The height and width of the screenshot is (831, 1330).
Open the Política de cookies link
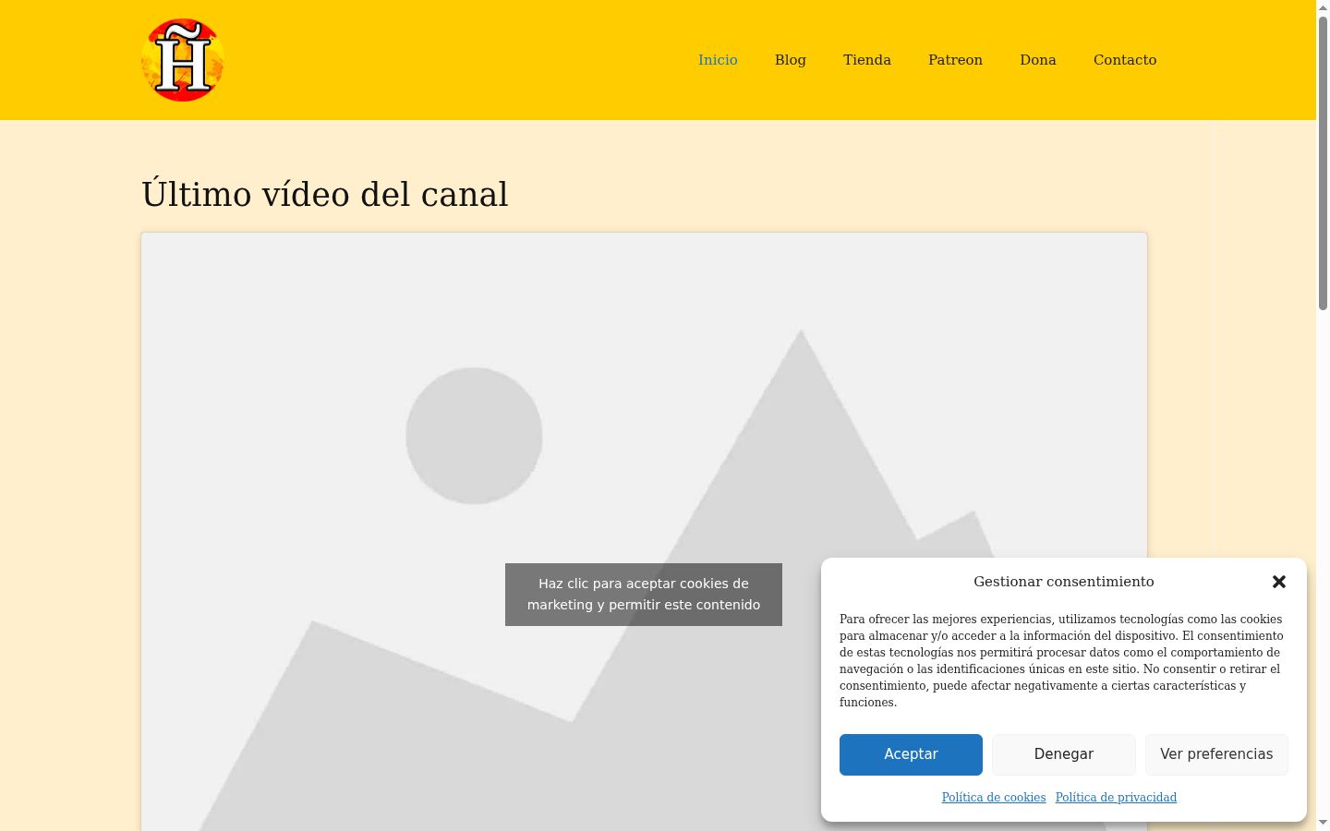click(x=994, y=798)
